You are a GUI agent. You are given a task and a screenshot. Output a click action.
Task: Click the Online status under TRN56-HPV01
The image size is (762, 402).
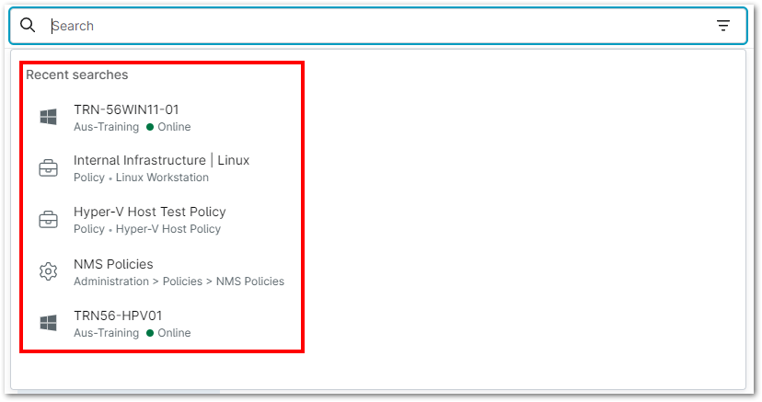(x=173, y=333)
